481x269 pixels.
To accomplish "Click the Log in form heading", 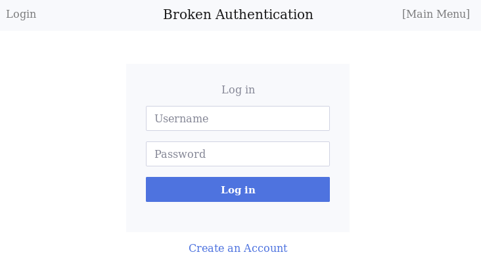I will pos(238,89).
